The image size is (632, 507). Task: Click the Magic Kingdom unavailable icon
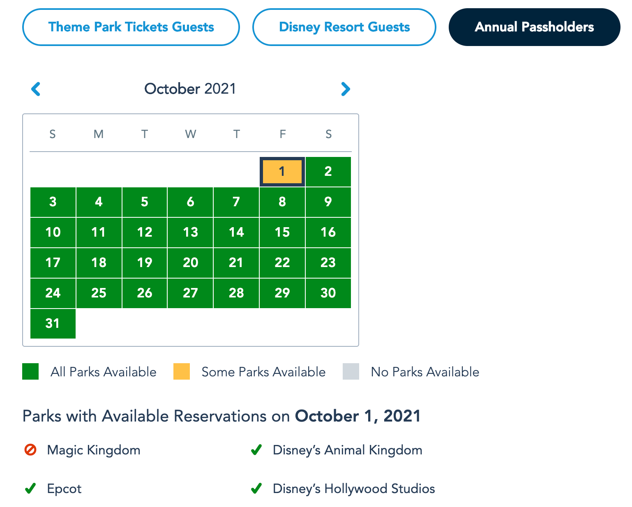pyautogui.click(x=30, y=450)
